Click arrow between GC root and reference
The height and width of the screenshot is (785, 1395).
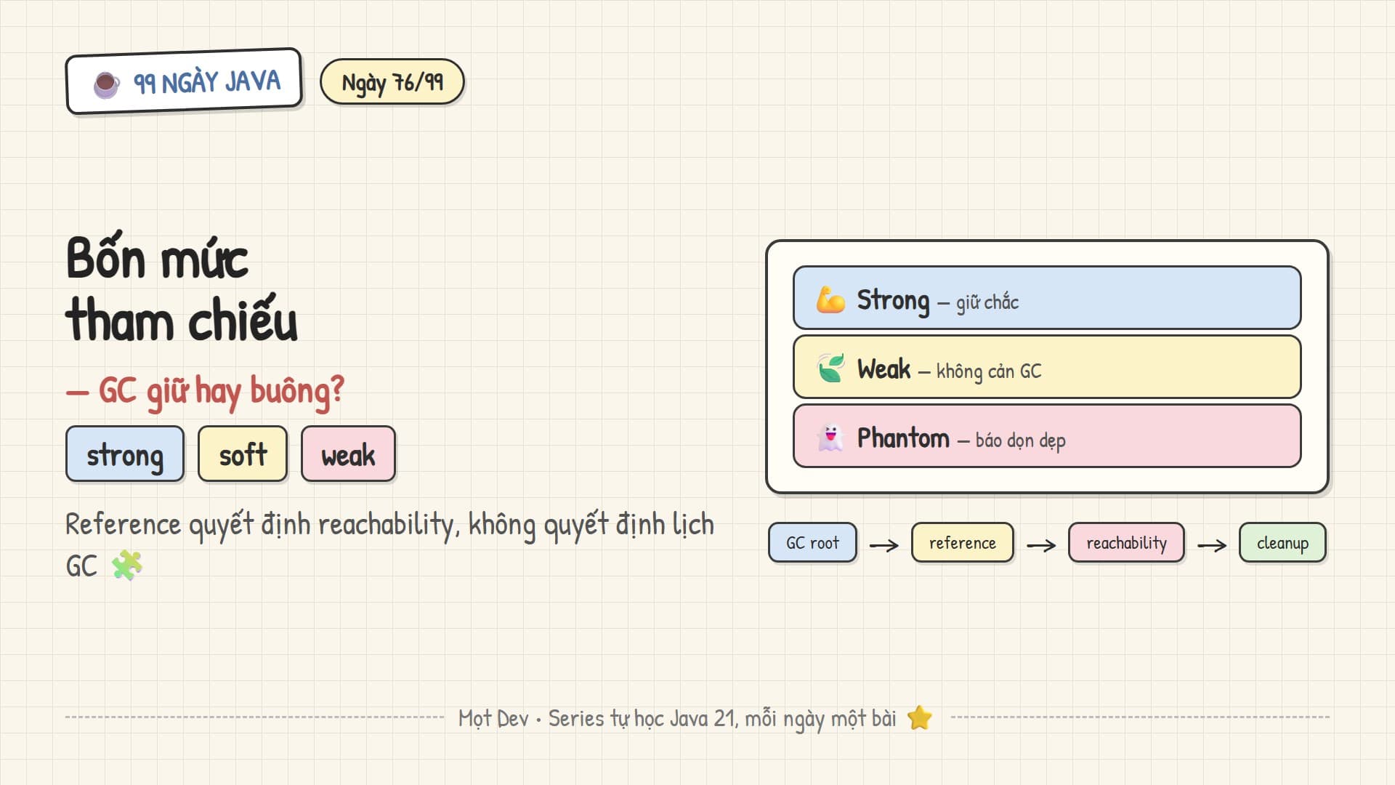point(884,545)
